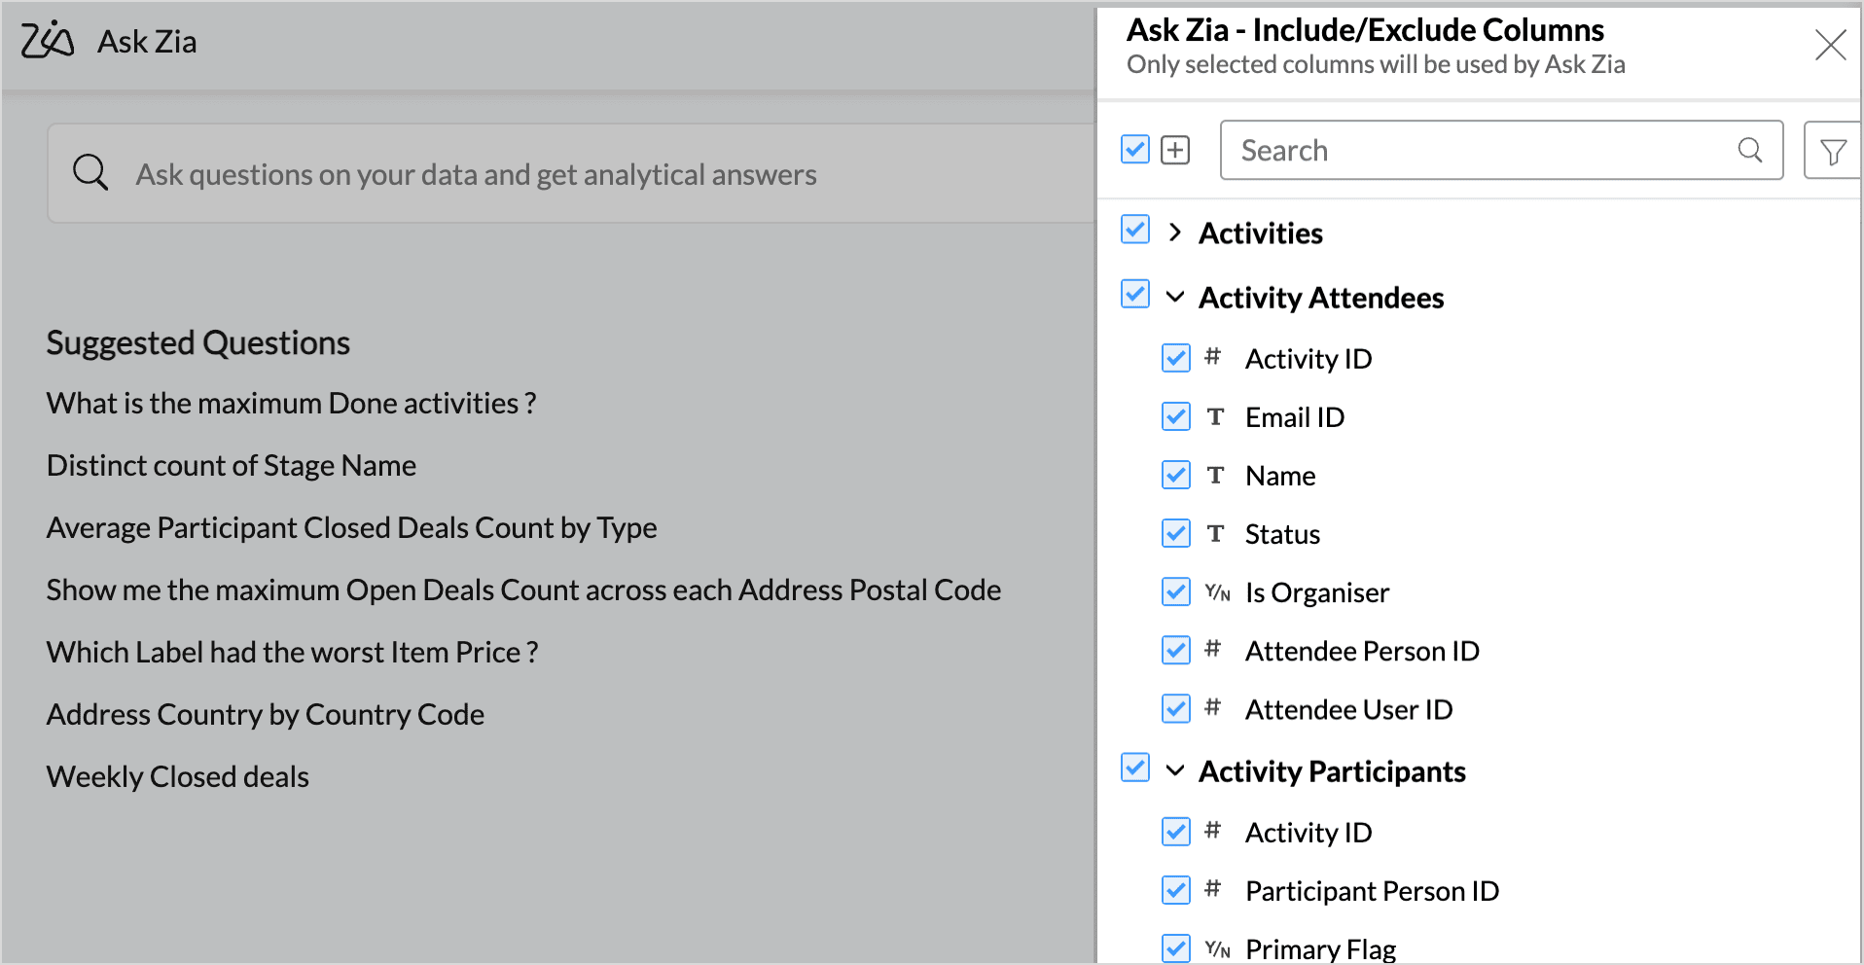Uncheck the Email ID column checkbox
1864x965 pixels.
coord(1176,416)
